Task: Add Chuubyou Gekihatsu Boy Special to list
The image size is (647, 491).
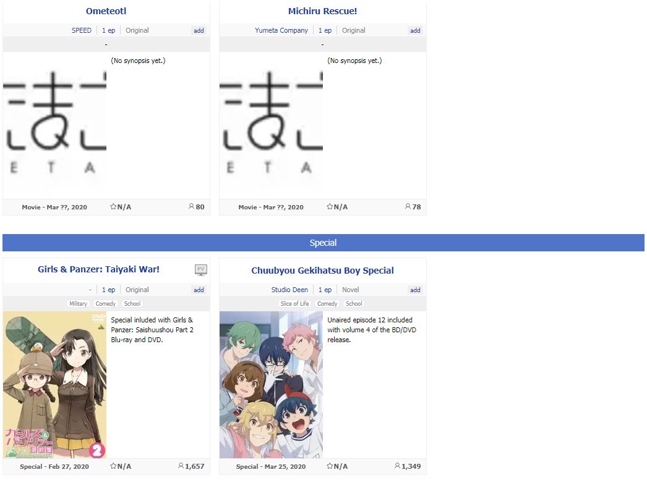Action: pos(415,290)
